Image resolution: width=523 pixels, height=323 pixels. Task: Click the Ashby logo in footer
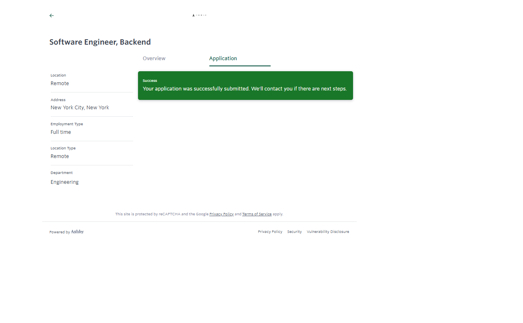[77, 232]
